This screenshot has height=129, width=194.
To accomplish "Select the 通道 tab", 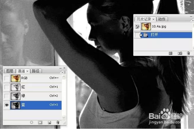I will [21, 71].
